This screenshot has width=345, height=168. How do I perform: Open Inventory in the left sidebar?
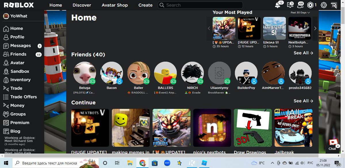pos(17,80)
